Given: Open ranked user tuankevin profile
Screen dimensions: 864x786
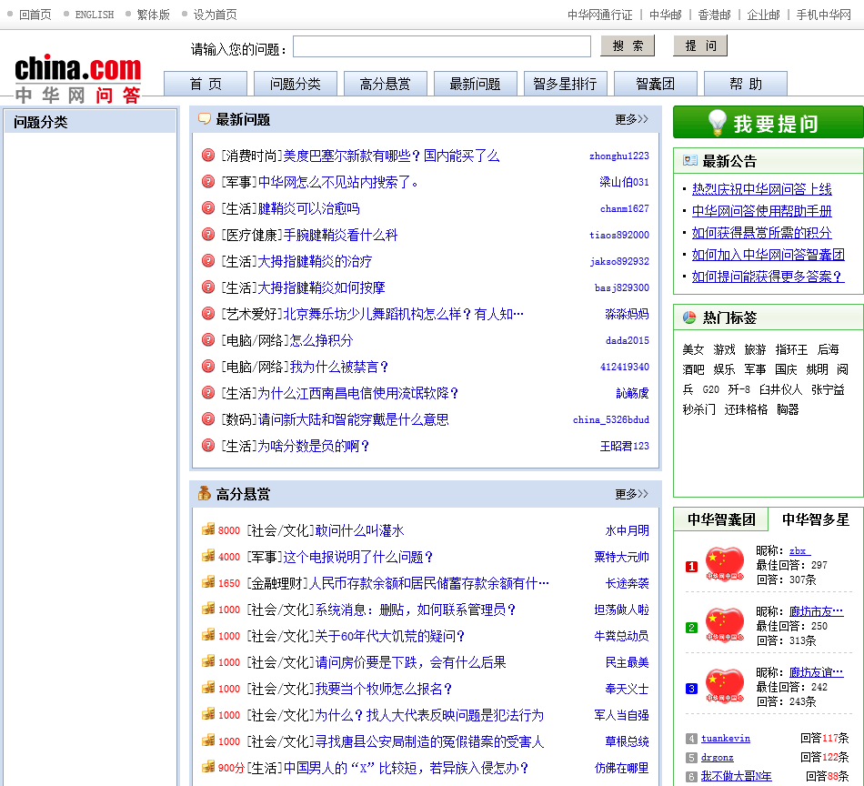Looking at the screenshot, I should point(725,738).
